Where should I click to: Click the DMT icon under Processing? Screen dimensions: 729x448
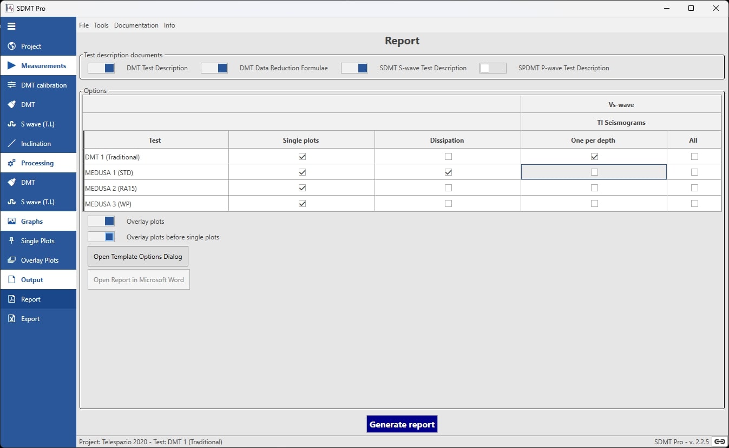tap(11, 183)
